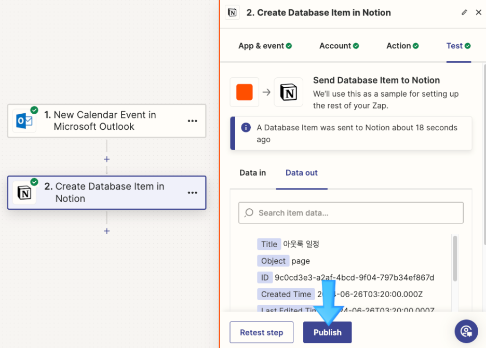
Task: Open the Action tab
Action: 402,46
